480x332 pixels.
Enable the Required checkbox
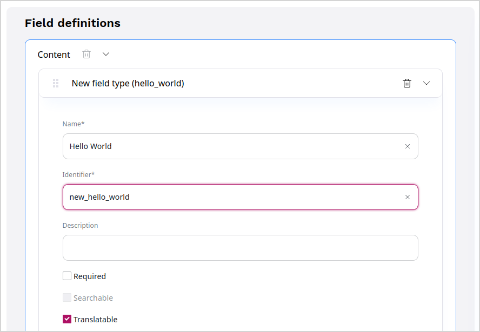(x=66, y=276)
